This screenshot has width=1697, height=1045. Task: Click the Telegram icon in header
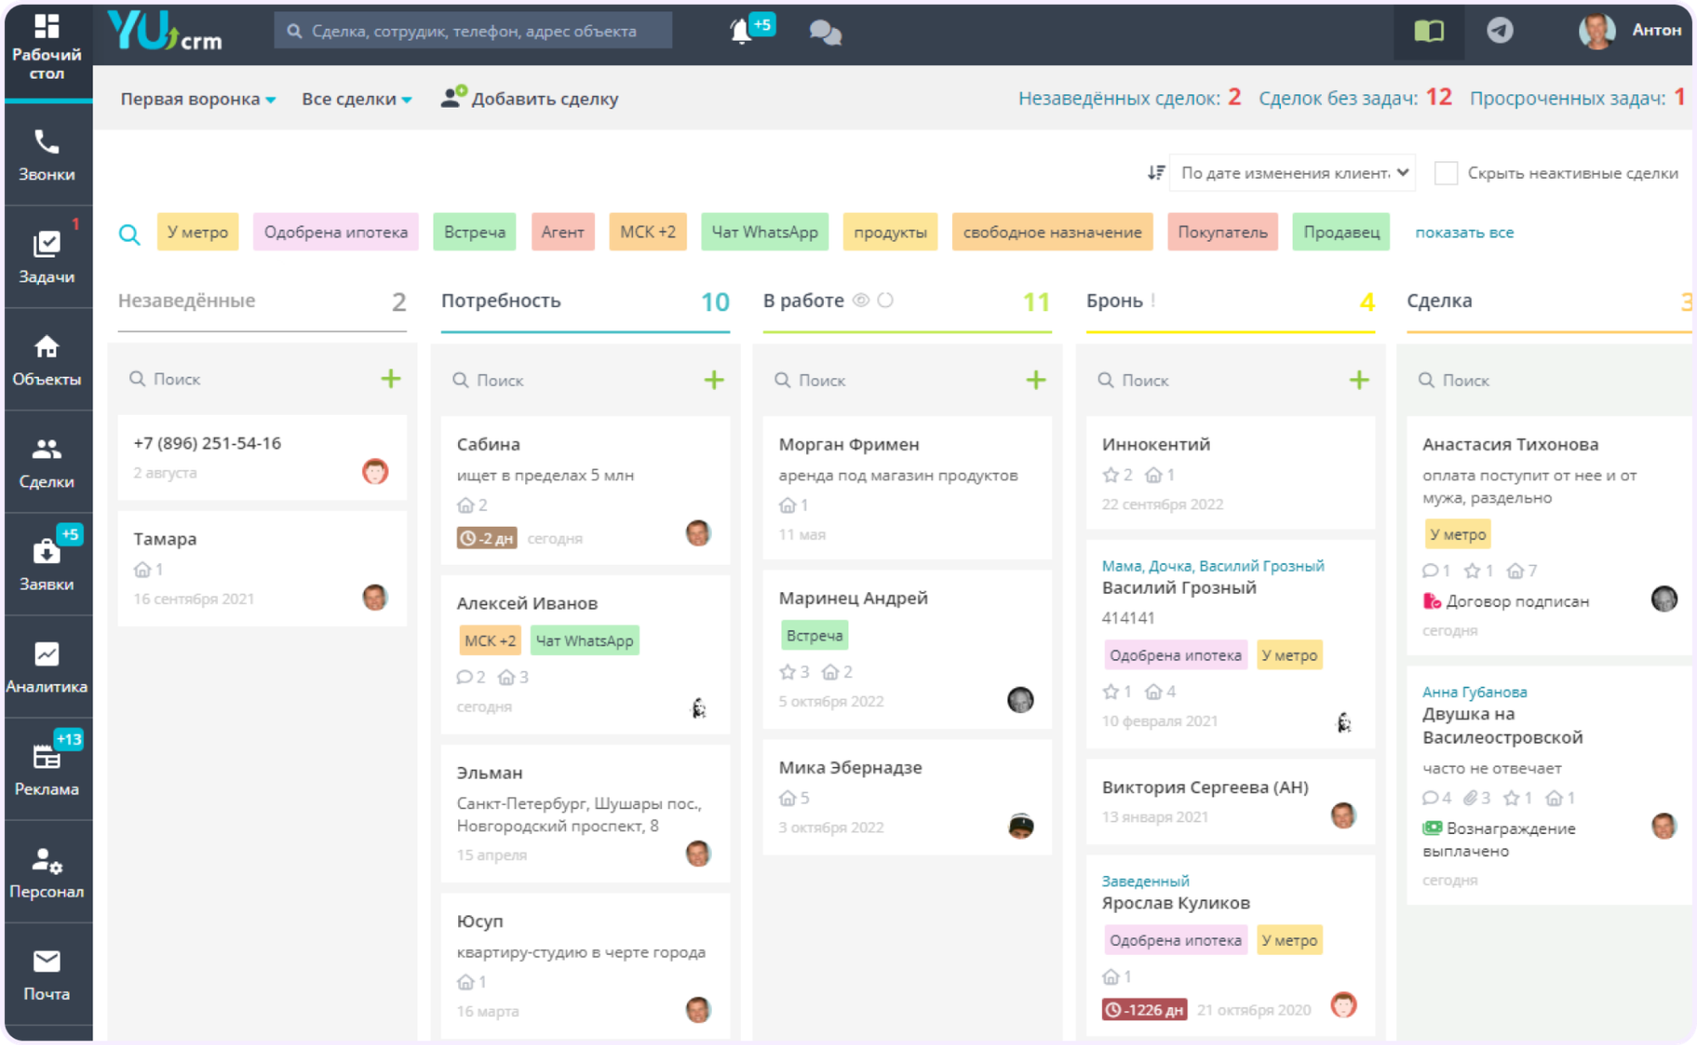click(1500, 31)
